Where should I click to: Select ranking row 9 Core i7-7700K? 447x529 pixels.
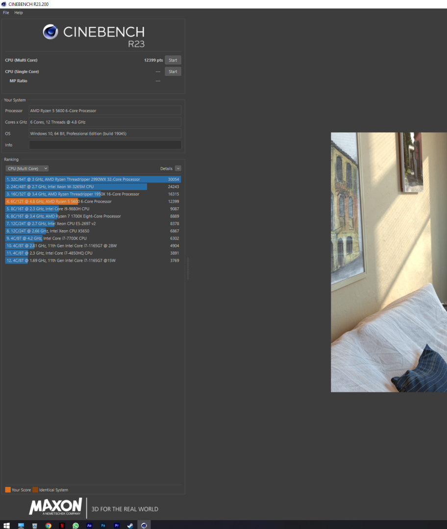coord(93,238)
